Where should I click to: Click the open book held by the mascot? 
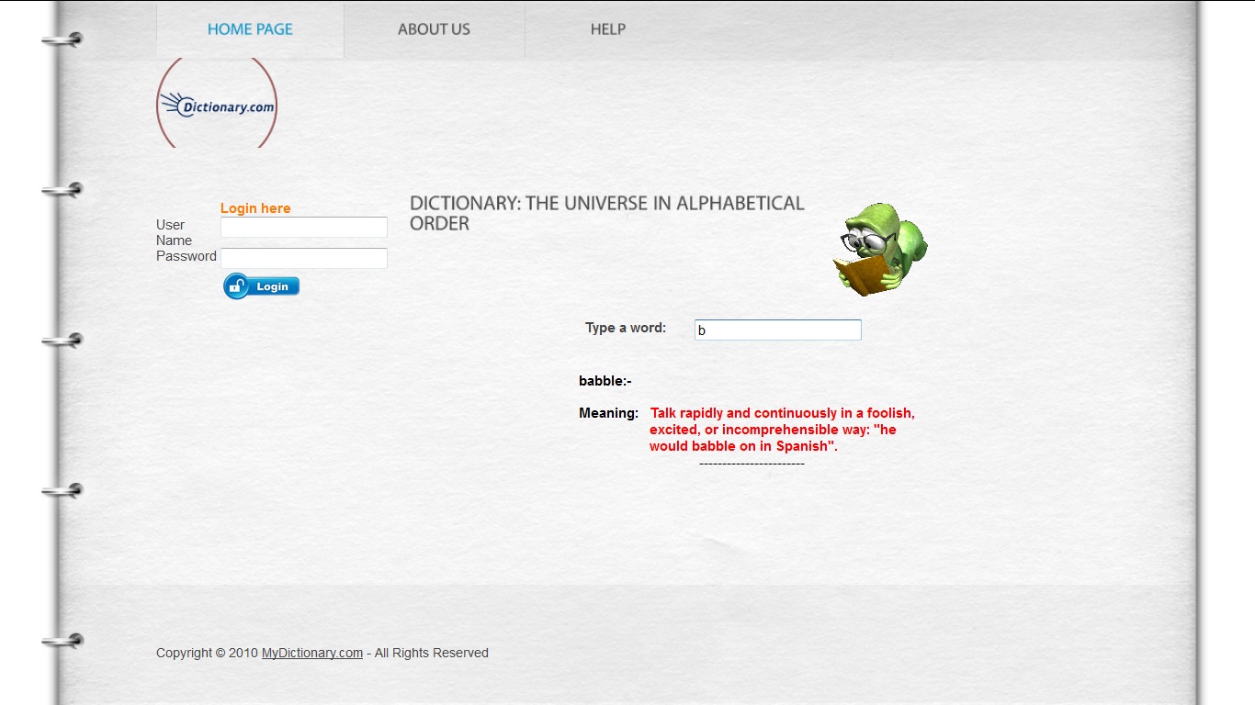click(865, 275)
